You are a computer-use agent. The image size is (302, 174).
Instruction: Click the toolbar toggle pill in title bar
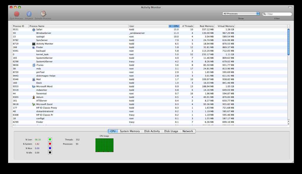290,7
